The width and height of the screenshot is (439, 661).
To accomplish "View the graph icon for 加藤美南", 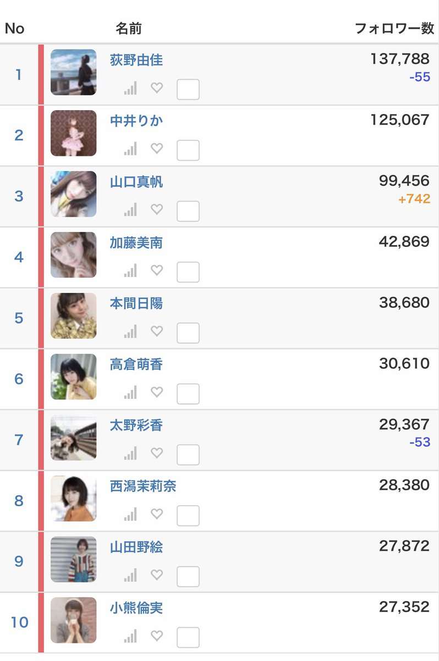I will pos(130,271).
